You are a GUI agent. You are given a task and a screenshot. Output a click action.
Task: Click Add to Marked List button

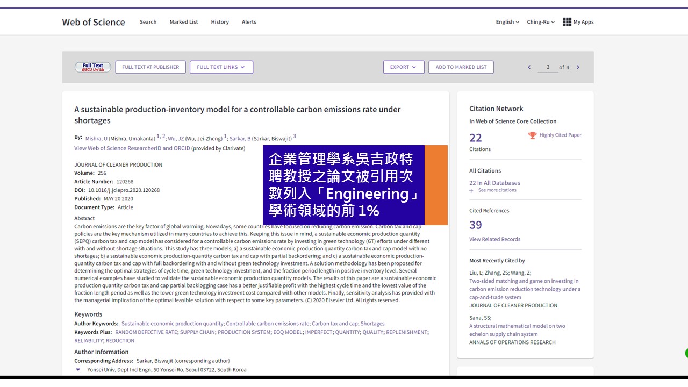[x=461, y=67]
